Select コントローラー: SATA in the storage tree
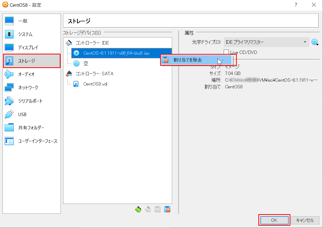Image resolution: width=323 pixels, height=228 pixels. pyautogui.click(x=94, y=74)
